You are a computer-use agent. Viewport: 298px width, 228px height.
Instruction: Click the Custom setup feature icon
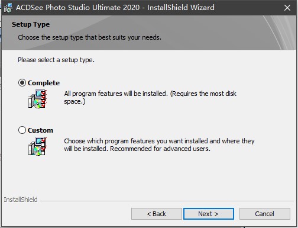click(x=37, y=146)
